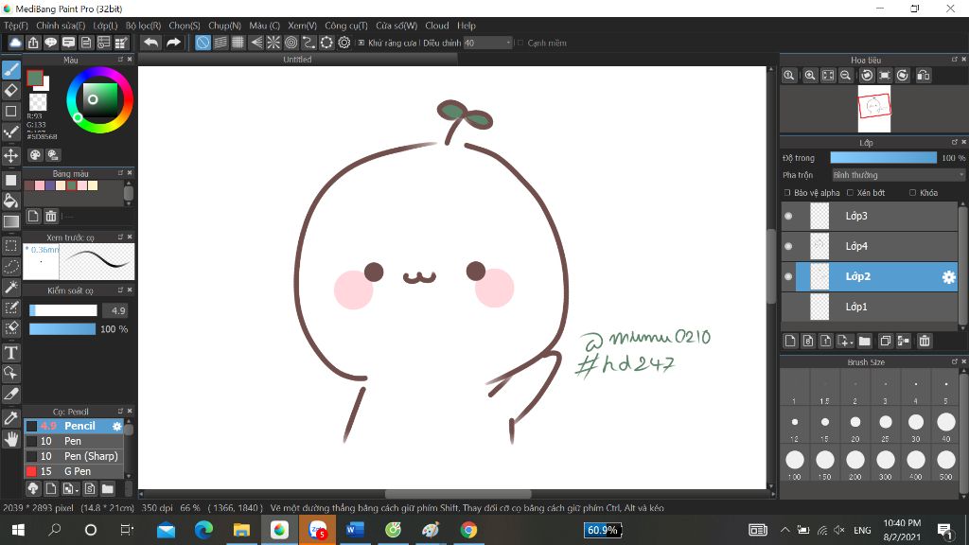The width and height of the screenshot is (969, 545).
Task: Show hidden system tray icons
Action: (784, 530)
